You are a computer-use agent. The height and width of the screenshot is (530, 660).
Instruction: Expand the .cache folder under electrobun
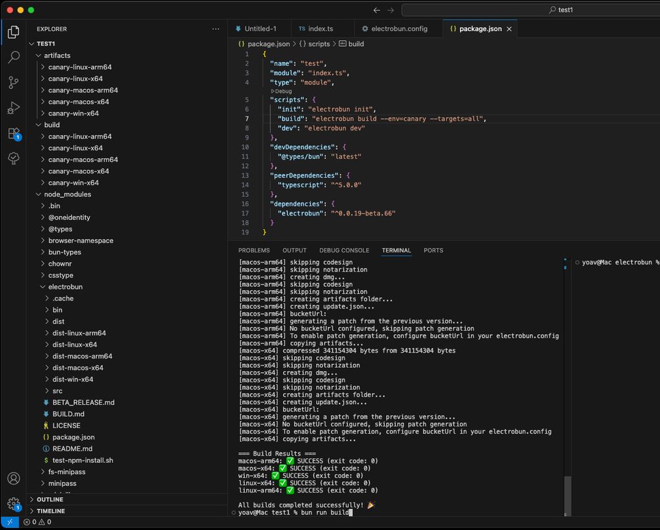126,299
